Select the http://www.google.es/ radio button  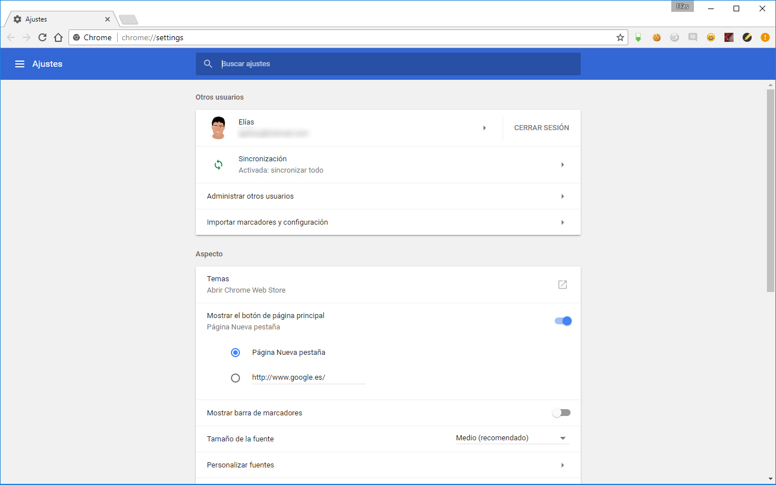(235, 377)
